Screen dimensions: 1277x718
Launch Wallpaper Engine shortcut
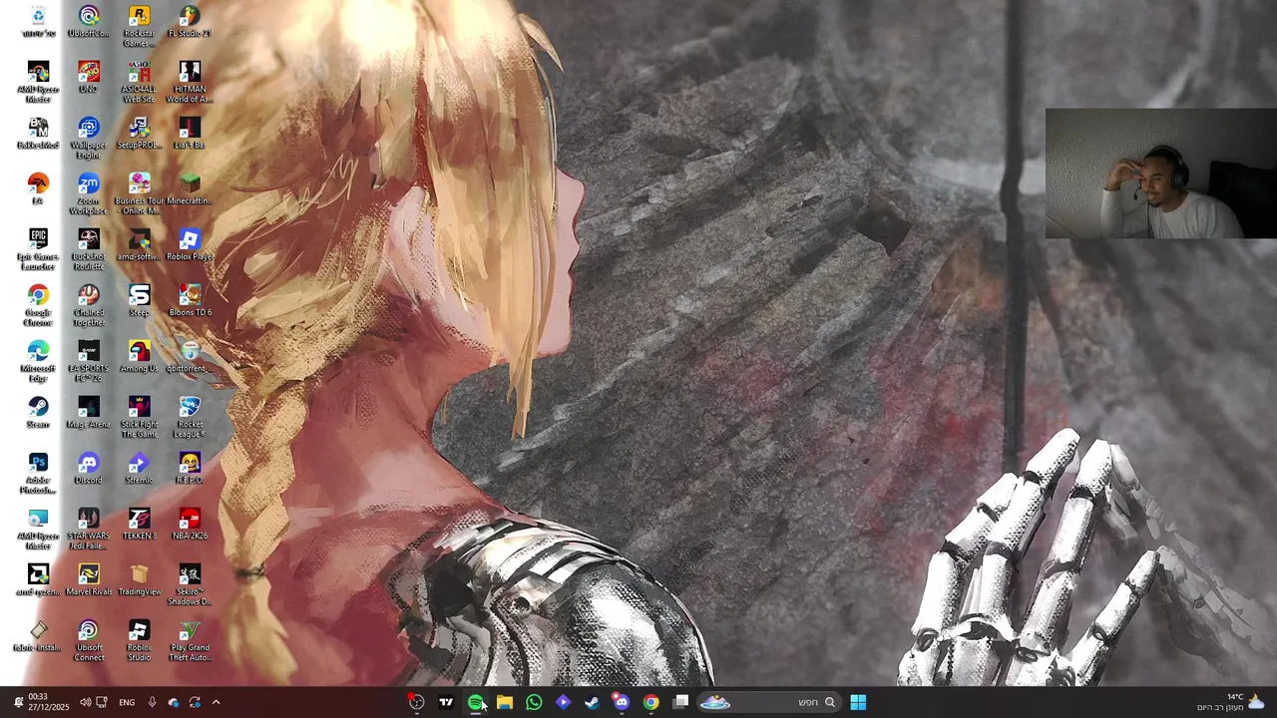89,138
